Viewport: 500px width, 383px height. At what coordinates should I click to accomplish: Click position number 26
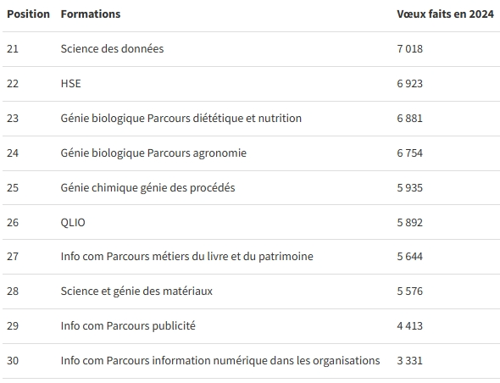13,223
